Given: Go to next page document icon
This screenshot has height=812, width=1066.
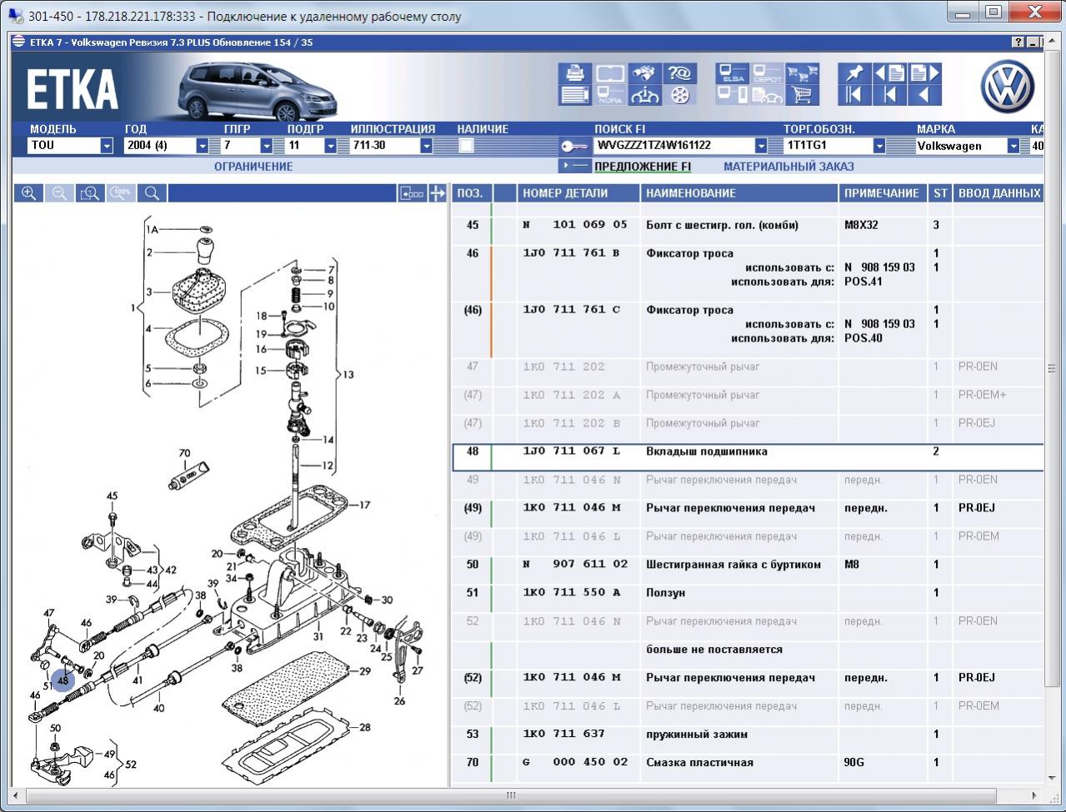Looking at the screenshot, I should 924,73.
